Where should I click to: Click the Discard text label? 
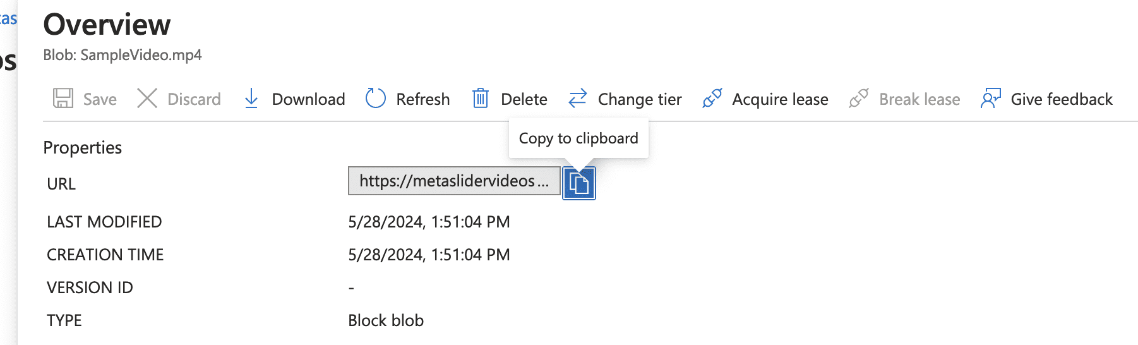click(194, 99)
